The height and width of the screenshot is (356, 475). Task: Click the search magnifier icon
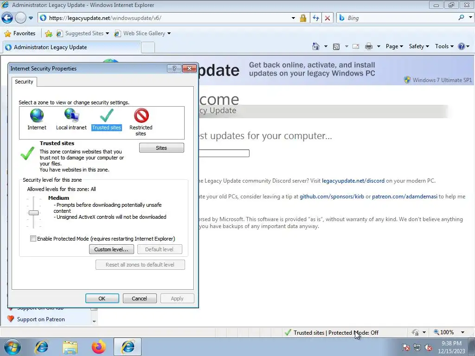click(x=461, y=18)
